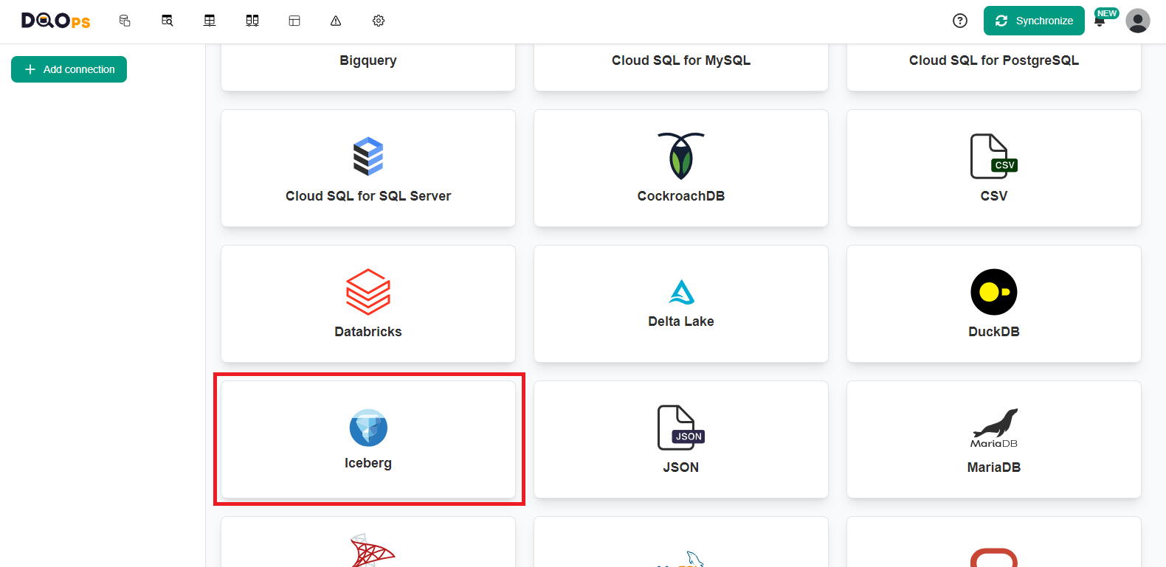Choose the Cloud SQL for SQL Server card

click(368, 168)
